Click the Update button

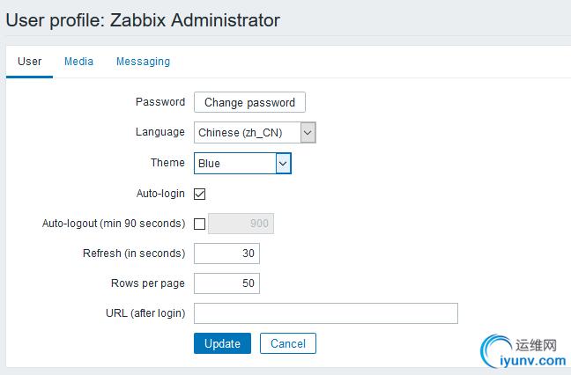[x=223, y=343]
